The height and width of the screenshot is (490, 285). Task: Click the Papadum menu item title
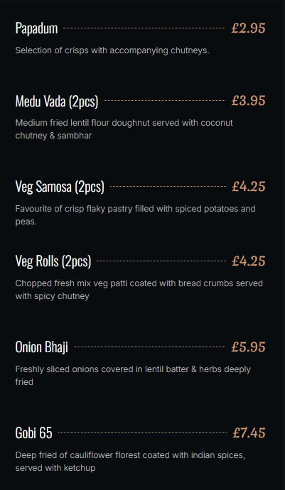(36, 28)
